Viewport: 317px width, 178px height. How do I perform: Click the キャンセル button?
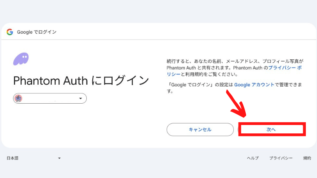coord(200,130)
